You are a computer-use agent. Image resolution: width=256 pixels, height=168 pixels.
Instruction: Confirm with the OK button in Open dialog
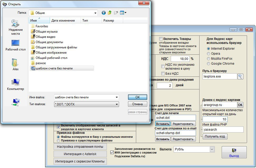coord(138,97)
